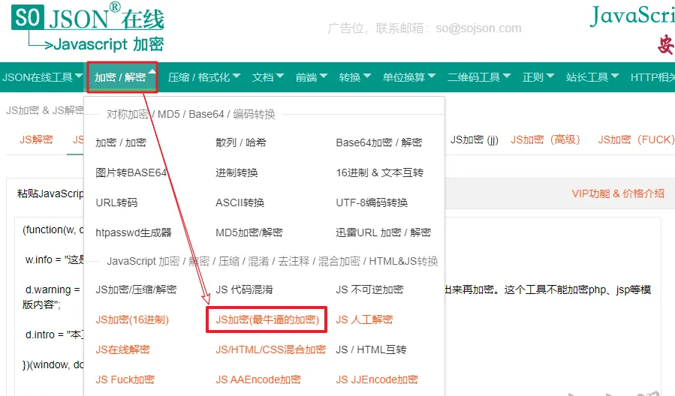
Task: Open the JSON在线工具 dropdown menu
Action: click(42, 77)
